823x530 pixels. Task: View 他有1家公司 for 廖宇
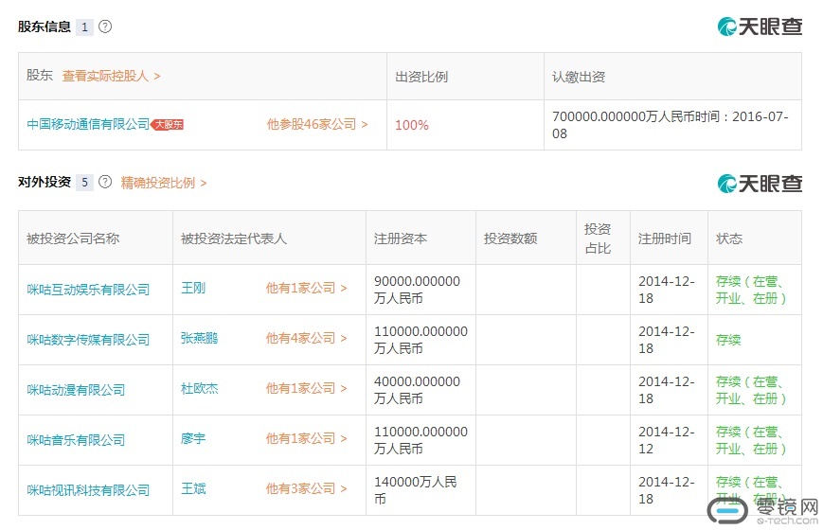306,439
